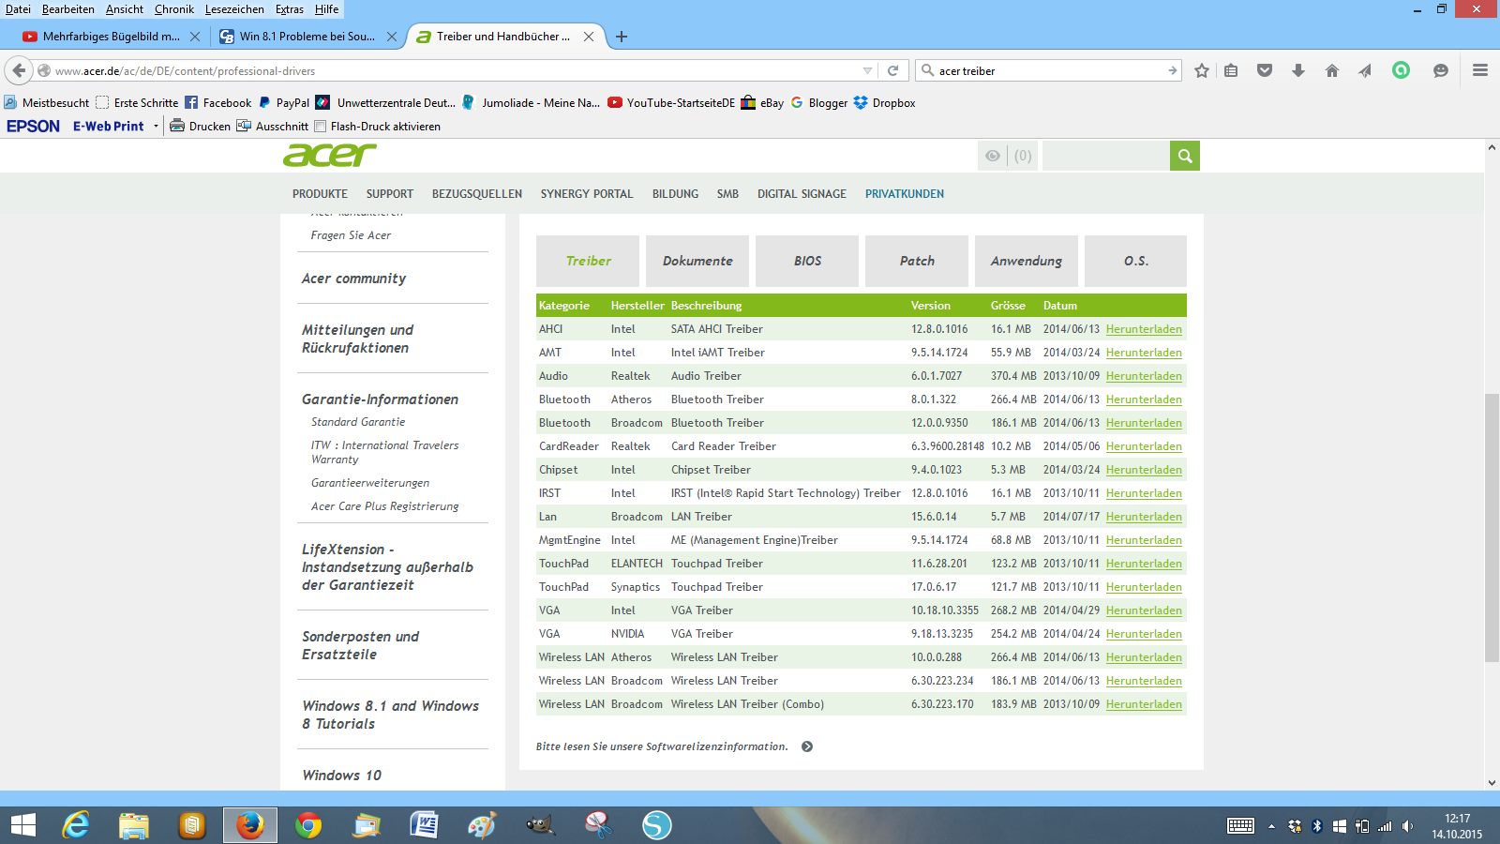Open Microsoft Word from the taskbar

[424, 825]
